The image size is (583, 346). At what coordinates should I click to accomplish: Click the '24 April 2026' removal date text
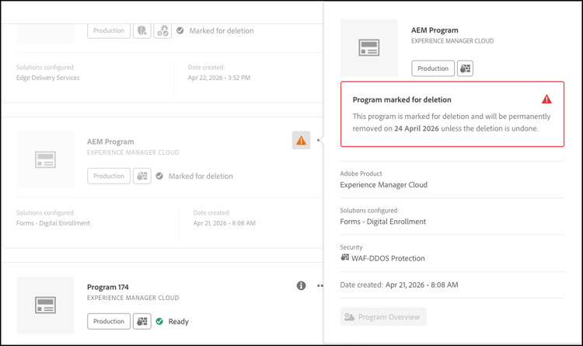coord(417,128)
